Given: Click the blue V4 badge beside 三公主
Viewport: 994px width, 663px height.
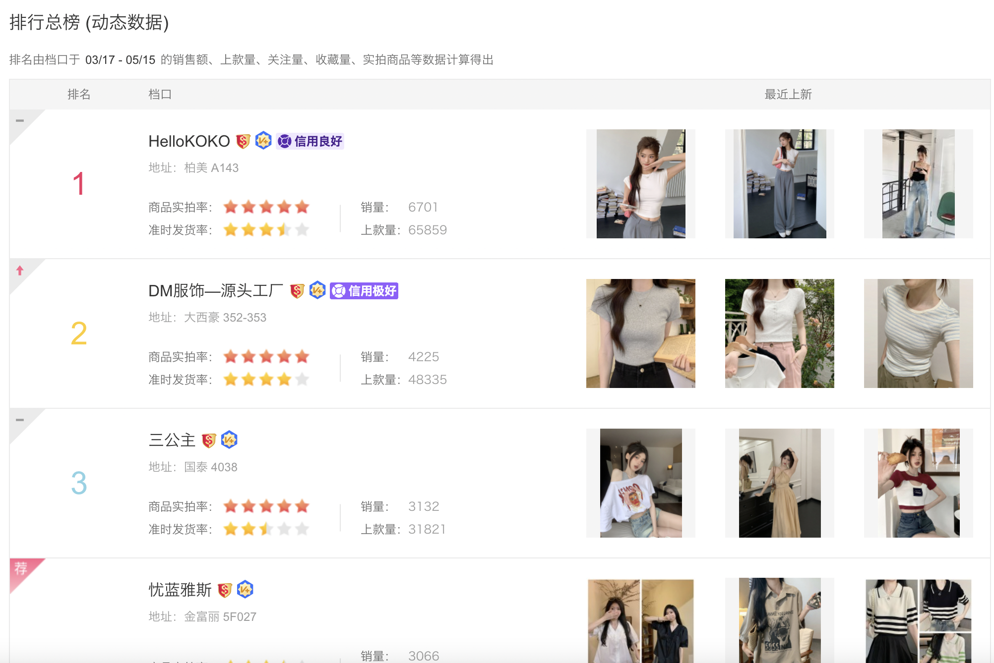Looking at the screenshot, I should click(229, 440).
